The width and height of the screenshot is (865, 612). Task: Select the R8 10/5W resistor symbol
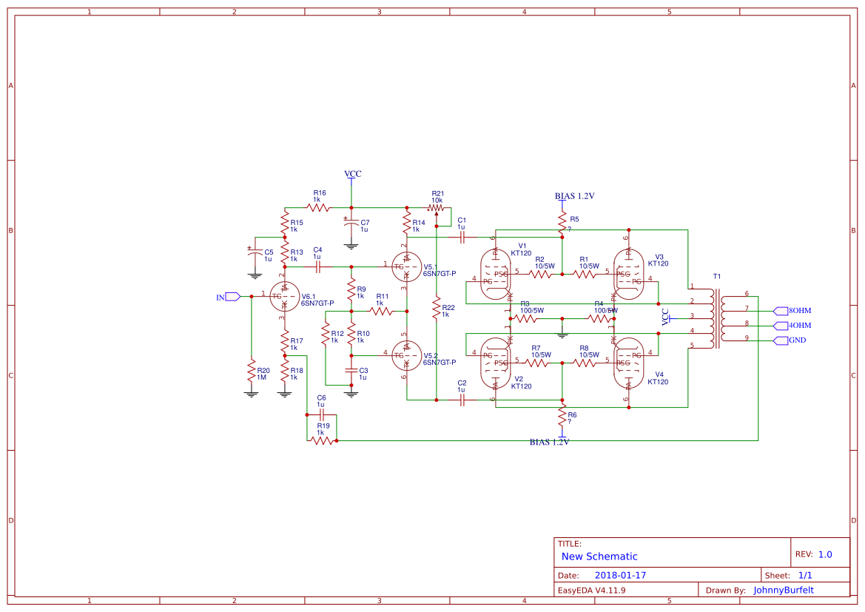[x=585, y=363]
